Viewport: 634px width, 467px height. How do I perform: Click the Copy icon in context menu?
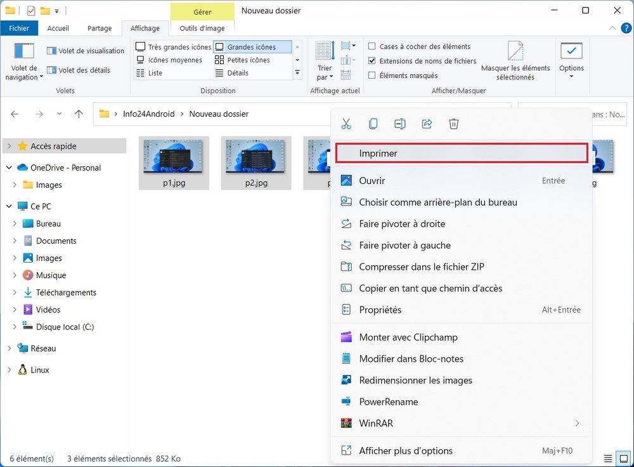373,124
